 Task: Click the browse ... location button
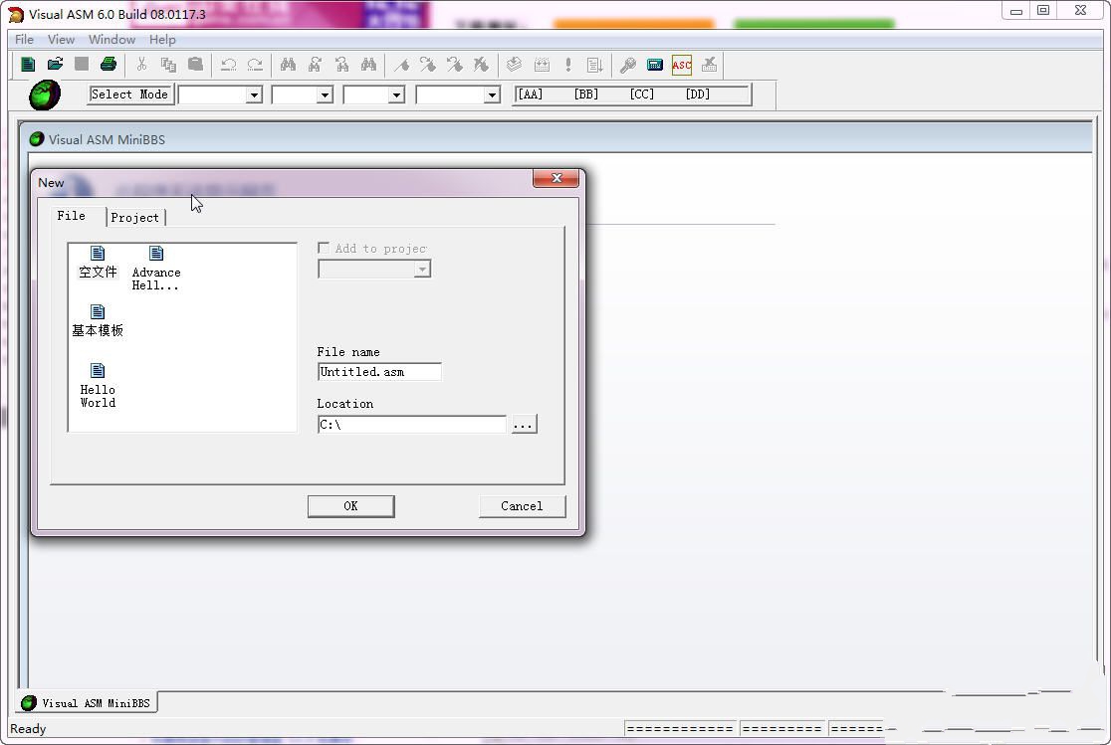[524, 424]
